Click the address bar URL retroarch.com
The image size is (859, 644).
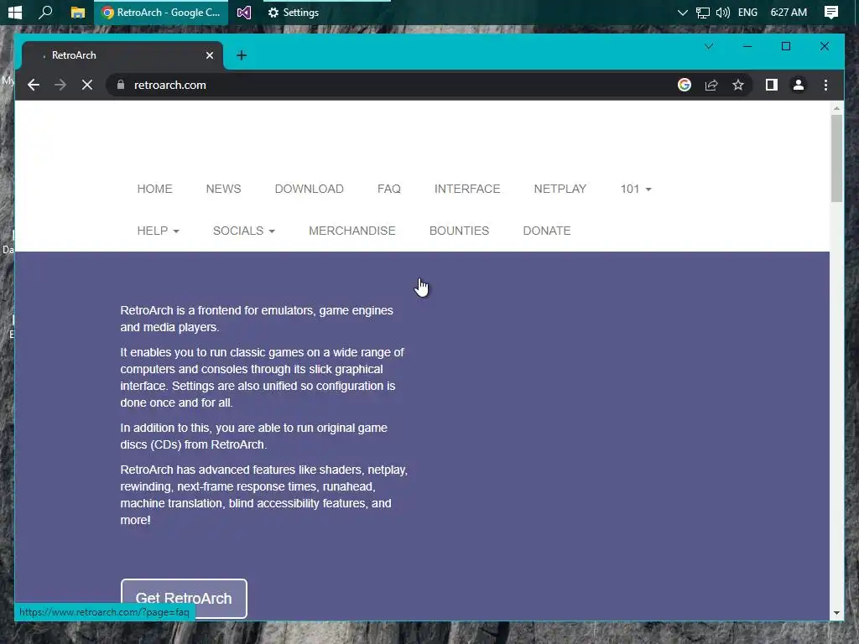click(169, 85)
